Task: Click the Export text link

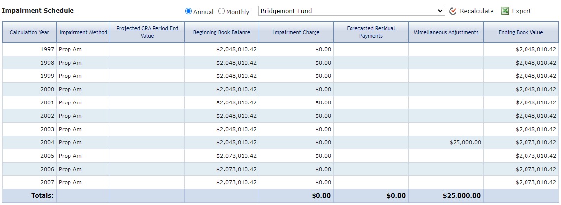Action: 521,11
